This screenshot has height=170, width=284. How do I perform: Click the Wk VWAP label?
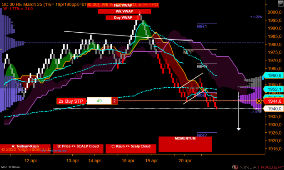[125, 11]
